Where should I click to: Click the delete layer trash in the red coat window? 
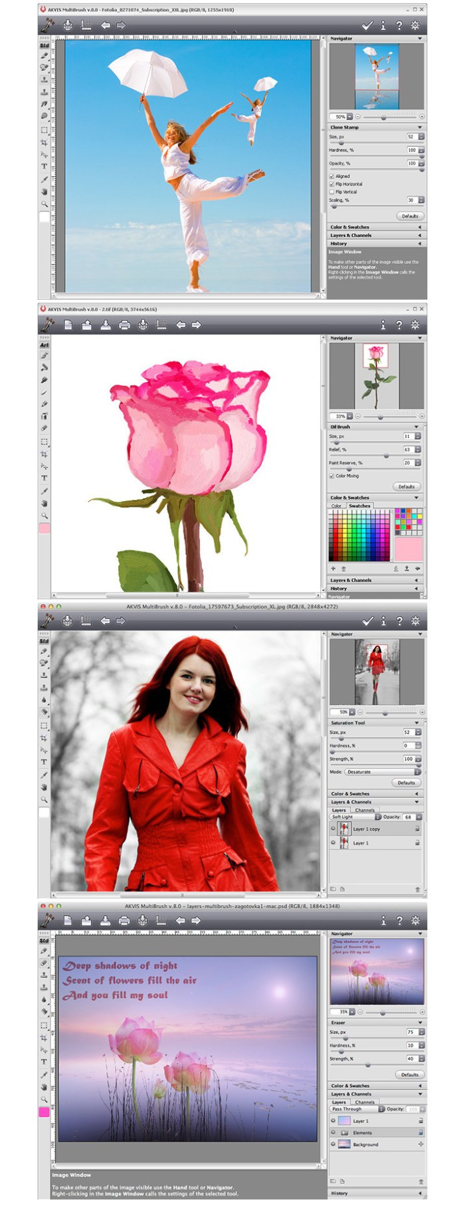point(417,888)
